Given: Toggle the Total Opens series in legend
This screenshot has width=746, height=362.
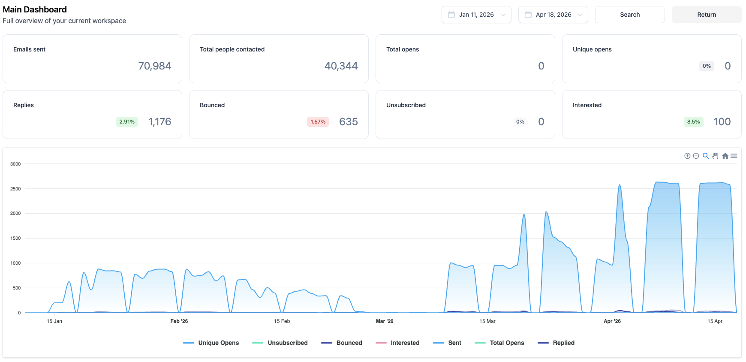Looking at the screenshot, I should (x=499, y=343).
